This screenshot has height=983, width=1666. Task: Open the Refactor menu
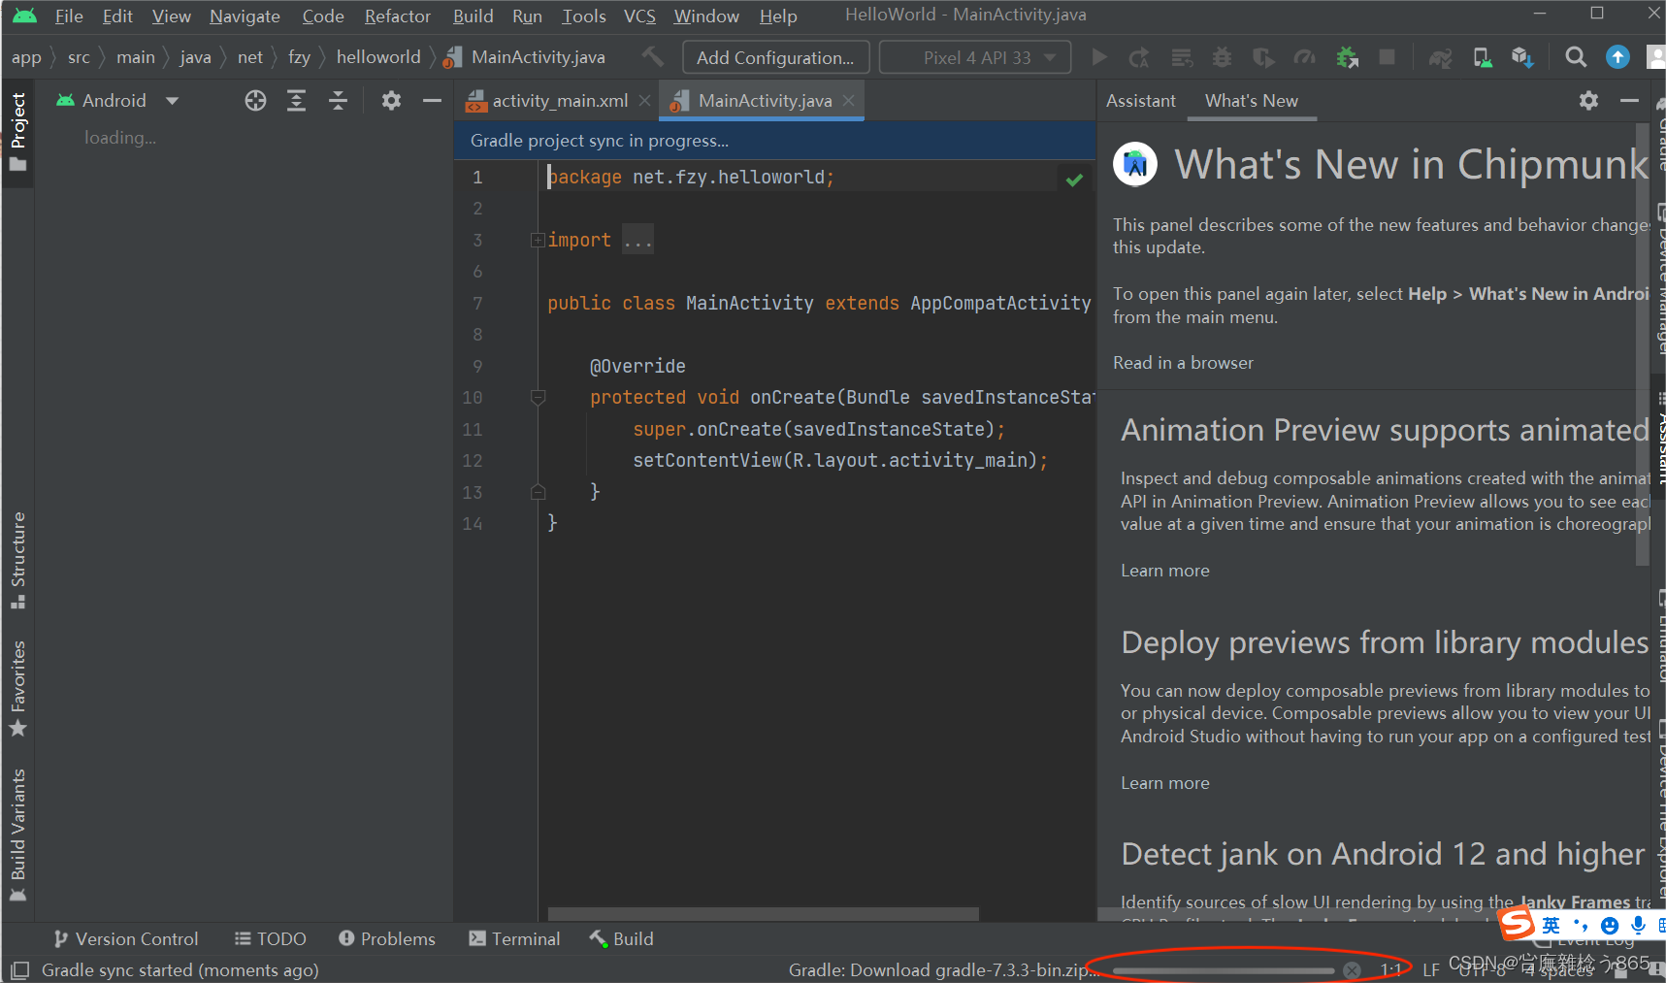(397, 16)
